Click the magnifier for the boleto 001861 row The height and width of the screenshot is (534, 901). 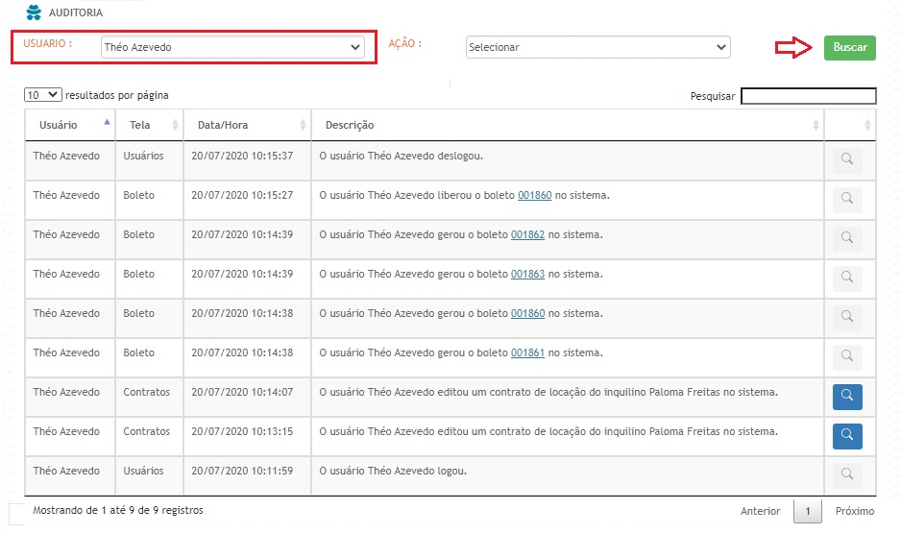click(x=846, y=357)
